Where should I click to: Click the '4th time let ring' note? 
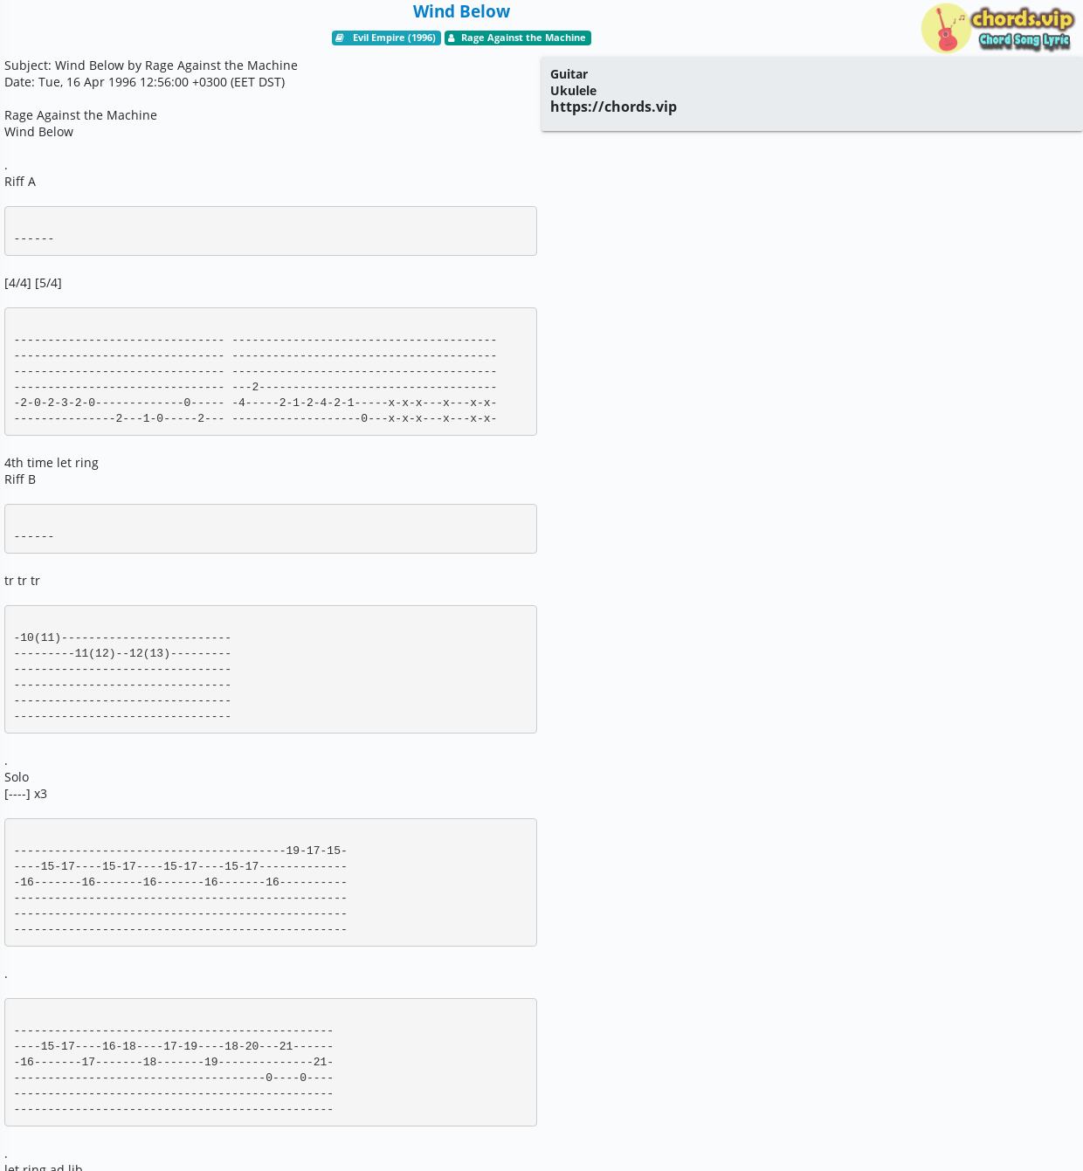(x=52, y=463)
